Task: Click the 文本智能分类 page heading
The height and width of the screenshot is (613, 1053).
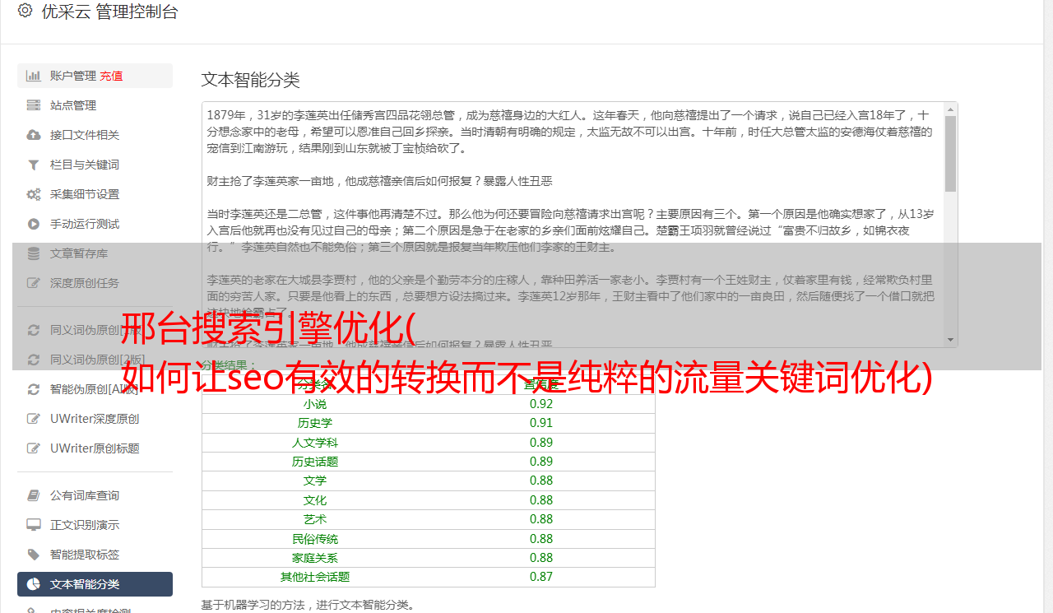Action: point(251,80)
